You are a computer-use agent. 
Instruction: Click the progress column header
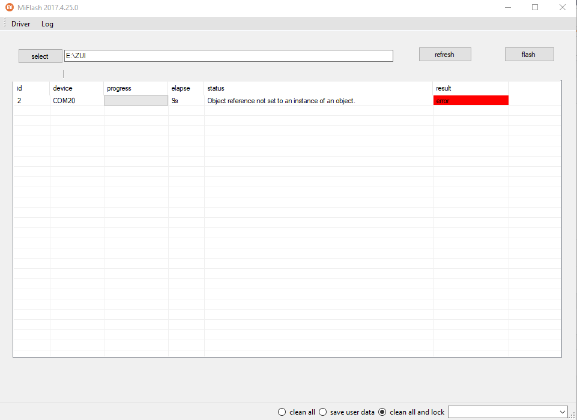pyautogui.click(x=136, y=88)
